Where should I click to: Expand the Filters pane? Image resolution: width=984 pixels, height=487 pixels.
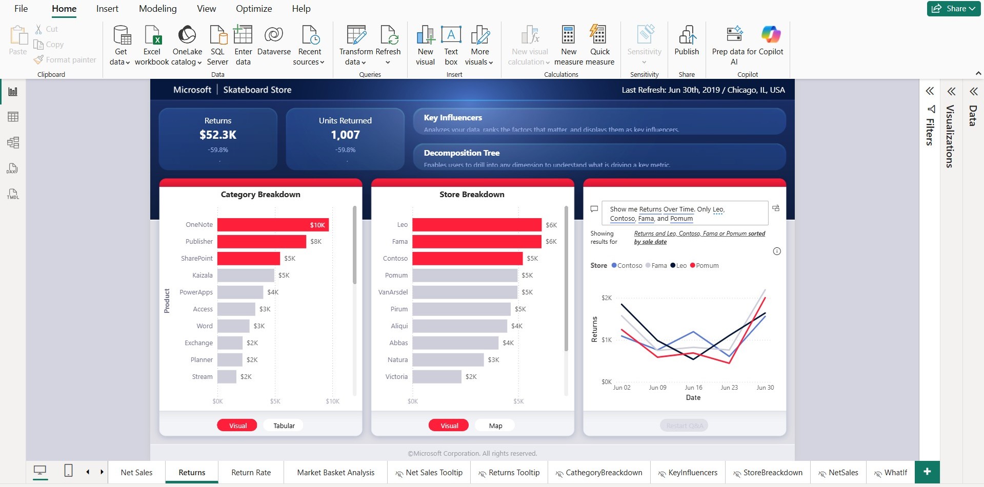(x=930, y=92)
